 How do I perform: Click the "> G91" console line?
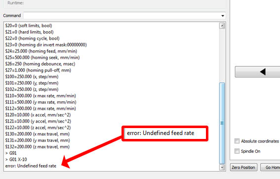coord(11,153)
